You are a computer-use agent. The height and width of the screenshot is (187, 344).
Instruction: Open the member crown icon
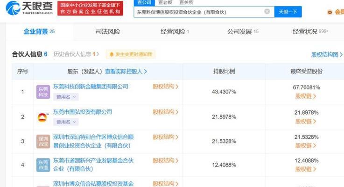(330, 12)
